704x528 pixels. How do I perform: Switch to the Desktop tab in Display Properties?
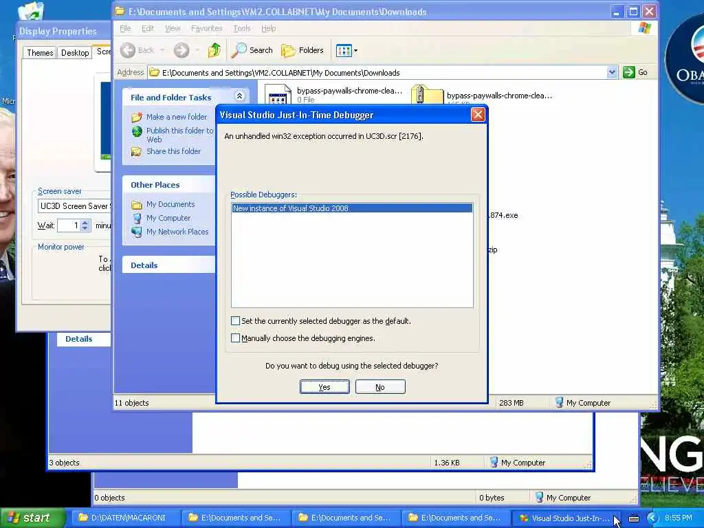point(75,52)
